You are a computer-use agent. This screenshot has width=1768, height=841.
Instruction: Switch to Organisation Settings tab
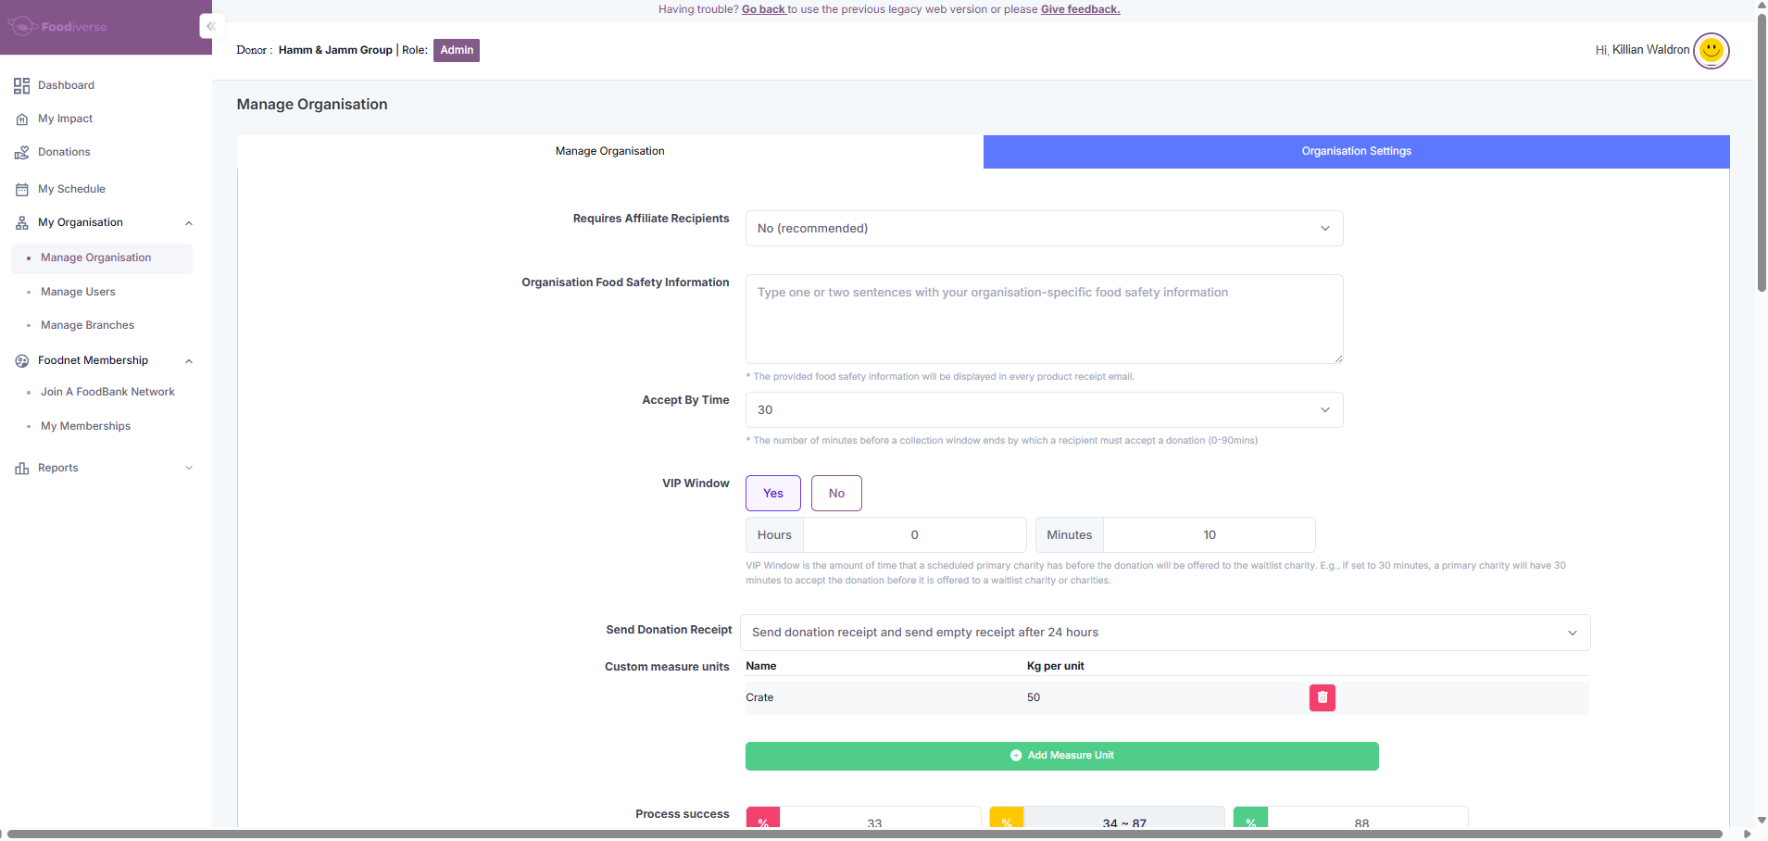1356,152
